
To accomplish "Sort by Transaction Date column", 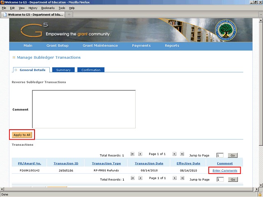I will (149, 163).
